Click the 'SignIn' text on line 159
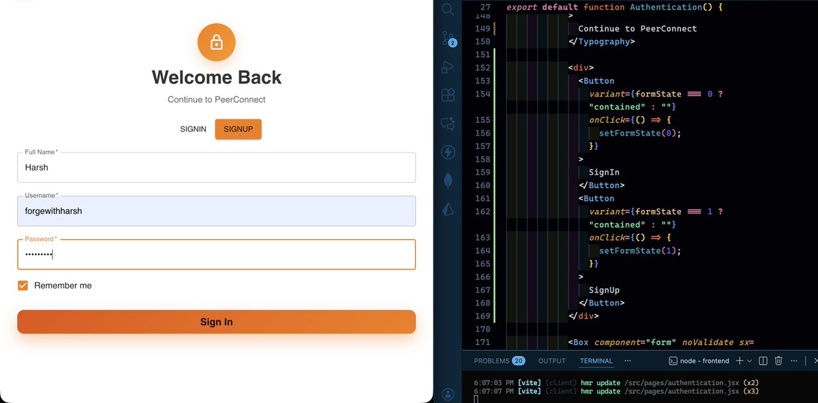818x403 pixels. [604, 173]
